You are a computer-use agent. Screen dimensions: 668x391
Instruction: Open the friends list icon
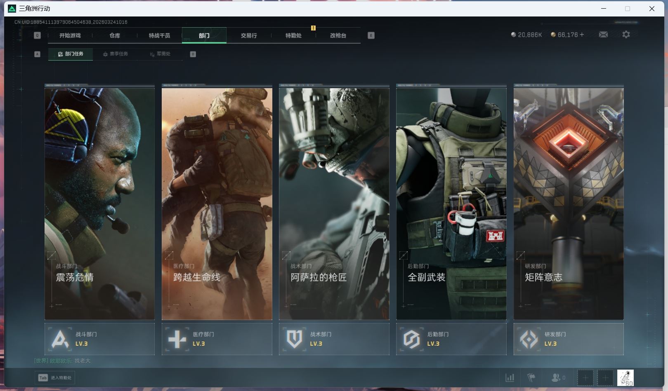(556, 377)
